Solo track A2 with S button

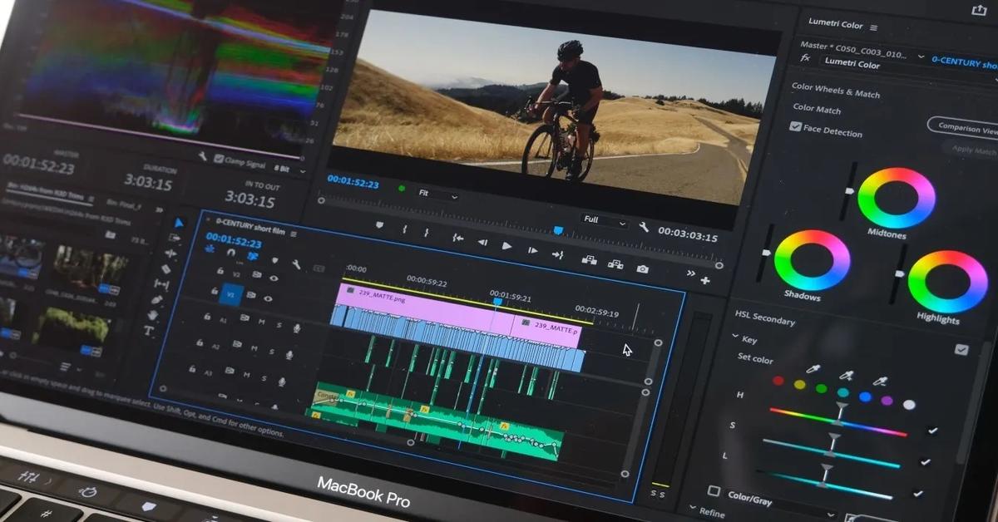[x=271, y=352]
